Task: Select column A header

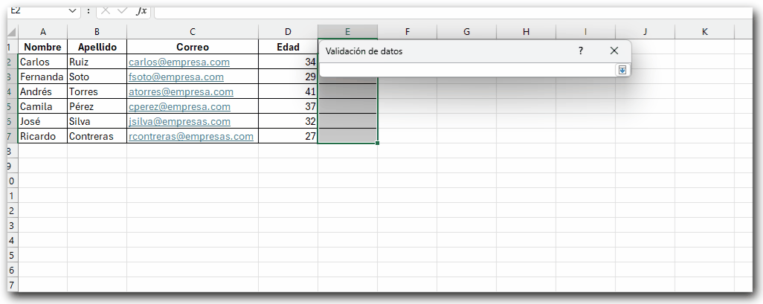Action: (x=43, y=32)
